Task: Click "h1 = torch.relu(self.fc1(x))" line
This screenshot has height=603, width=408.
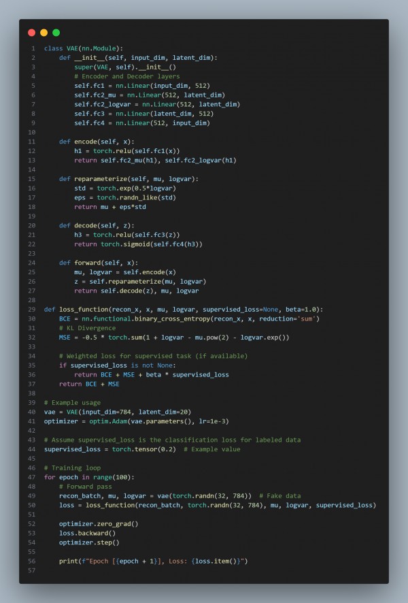Action: click(126, 151)
